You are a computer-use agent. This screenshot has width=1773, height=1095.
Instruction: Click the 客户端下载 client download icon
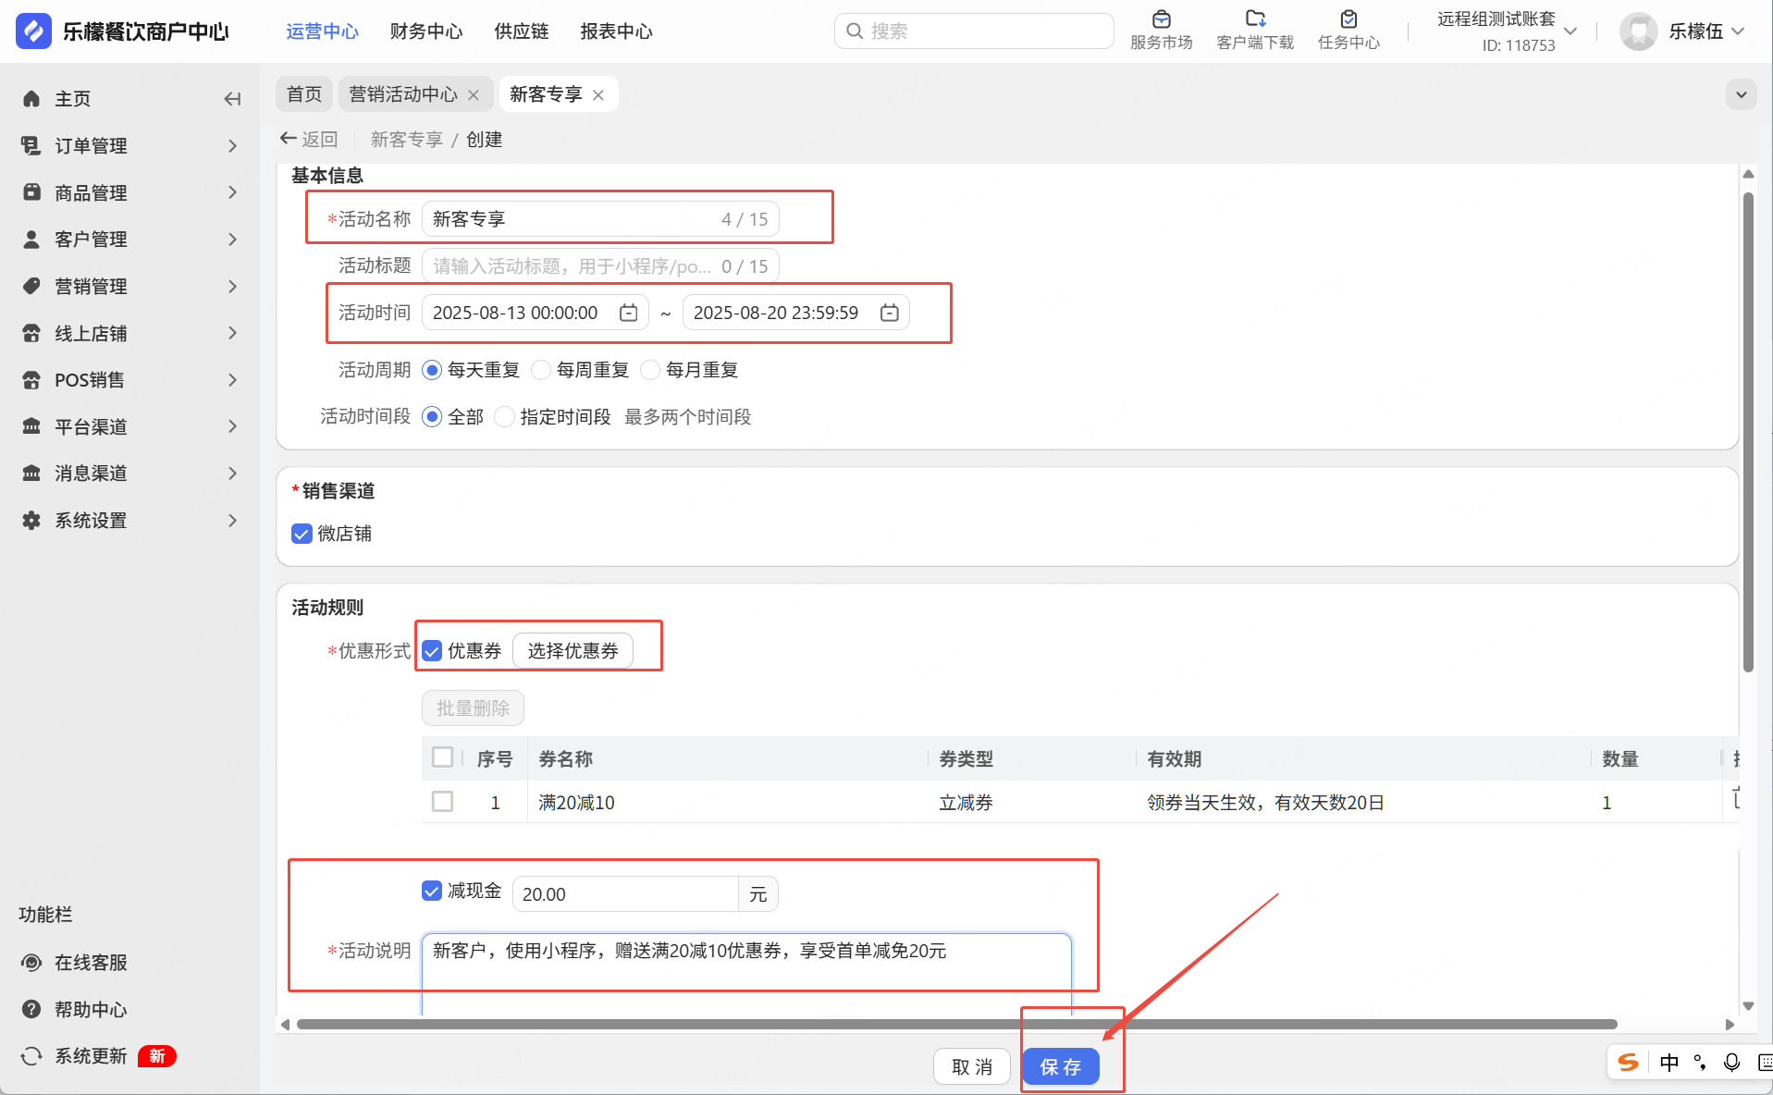click(1255, 19)
